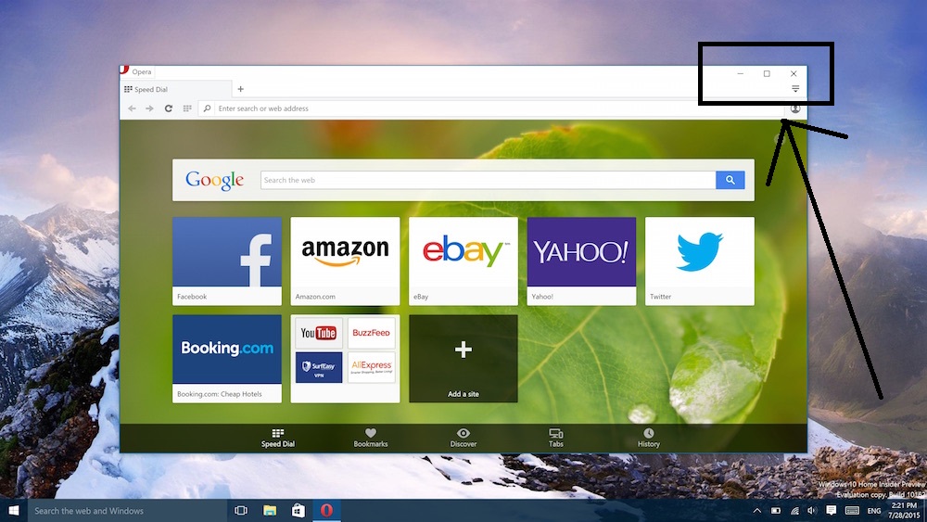Open File Explorer from the taskbar
Viewport: 927px width, 522px height.
(x=270, y=511)
